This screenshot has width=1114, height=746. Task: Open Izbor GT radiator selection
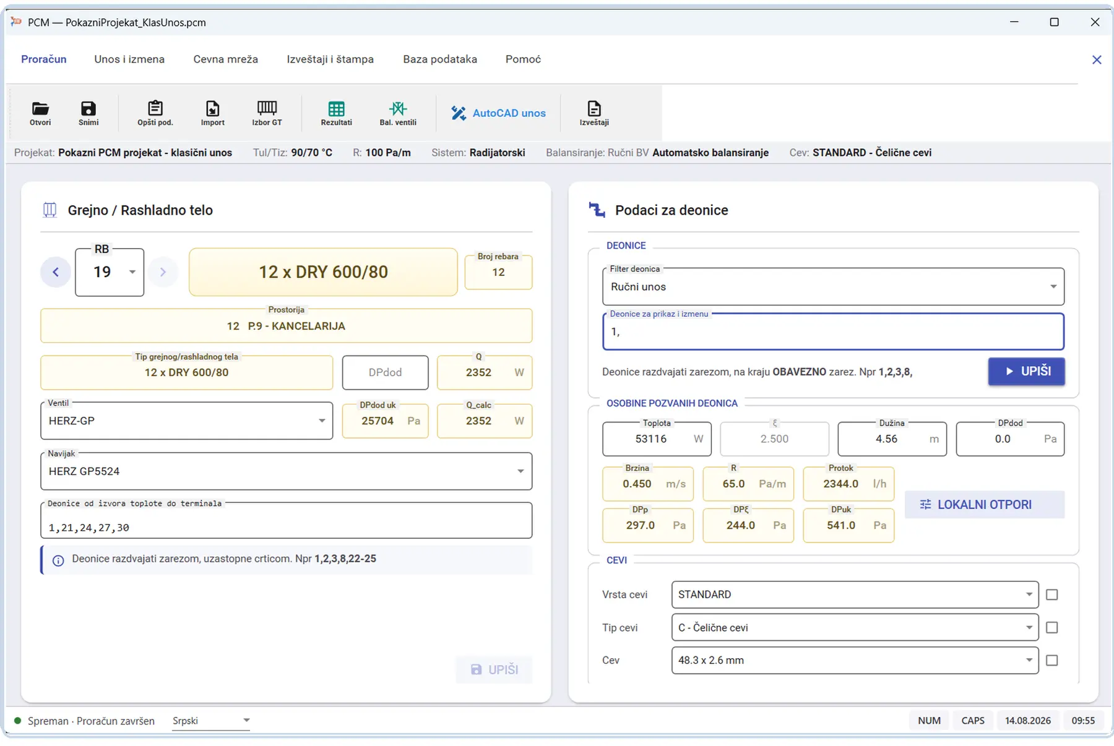pos(267,113)
